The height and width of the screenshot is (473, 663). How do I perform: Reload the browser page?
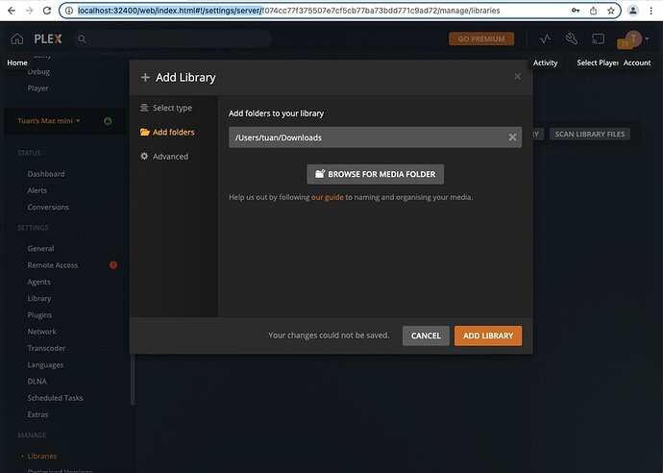tap(47, 11)
